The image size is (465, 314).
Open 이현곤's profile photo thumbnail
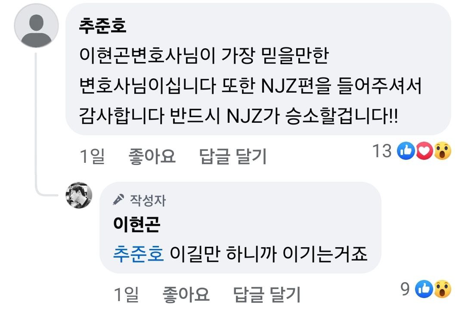tap(79, 195)
